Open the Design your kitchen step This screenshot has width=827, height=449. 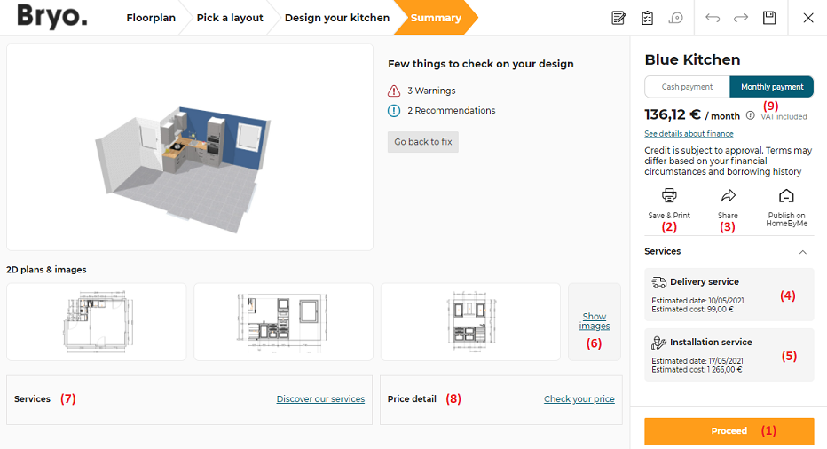click(336, 18)
